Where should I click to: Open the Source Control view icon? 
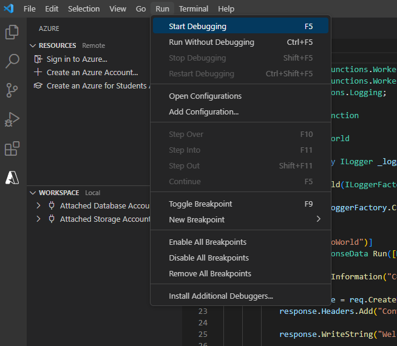pos(12,90)
